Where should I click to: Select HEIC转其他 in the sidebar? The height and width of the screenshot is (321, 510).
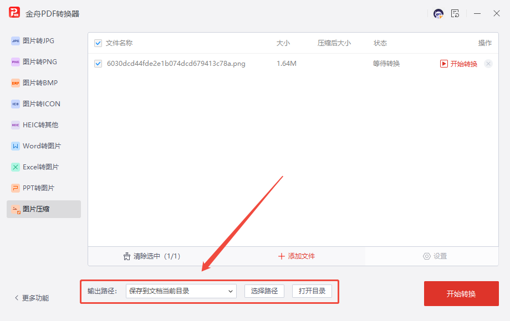(44, 125)
